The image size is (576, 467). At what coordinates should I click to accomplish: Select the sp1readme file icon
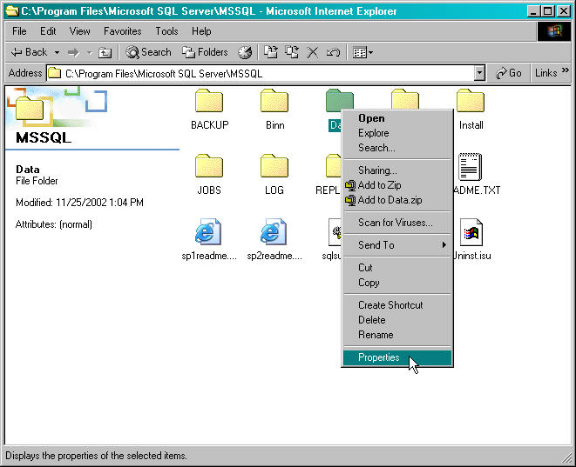[x=208, y=231]
